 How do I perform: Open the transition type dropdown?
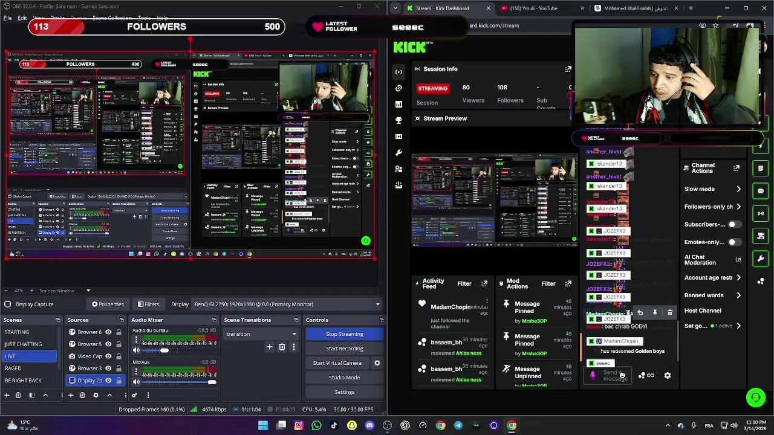[x=261, y=334]
